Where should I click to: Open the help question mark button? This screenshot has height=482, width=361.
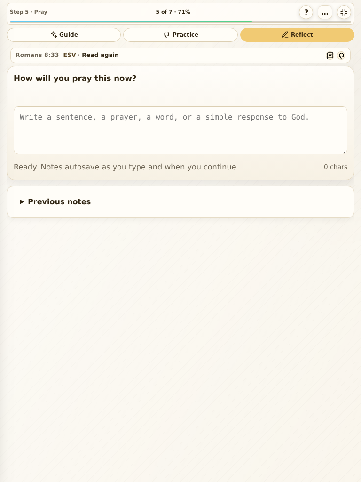pos(306,12)
